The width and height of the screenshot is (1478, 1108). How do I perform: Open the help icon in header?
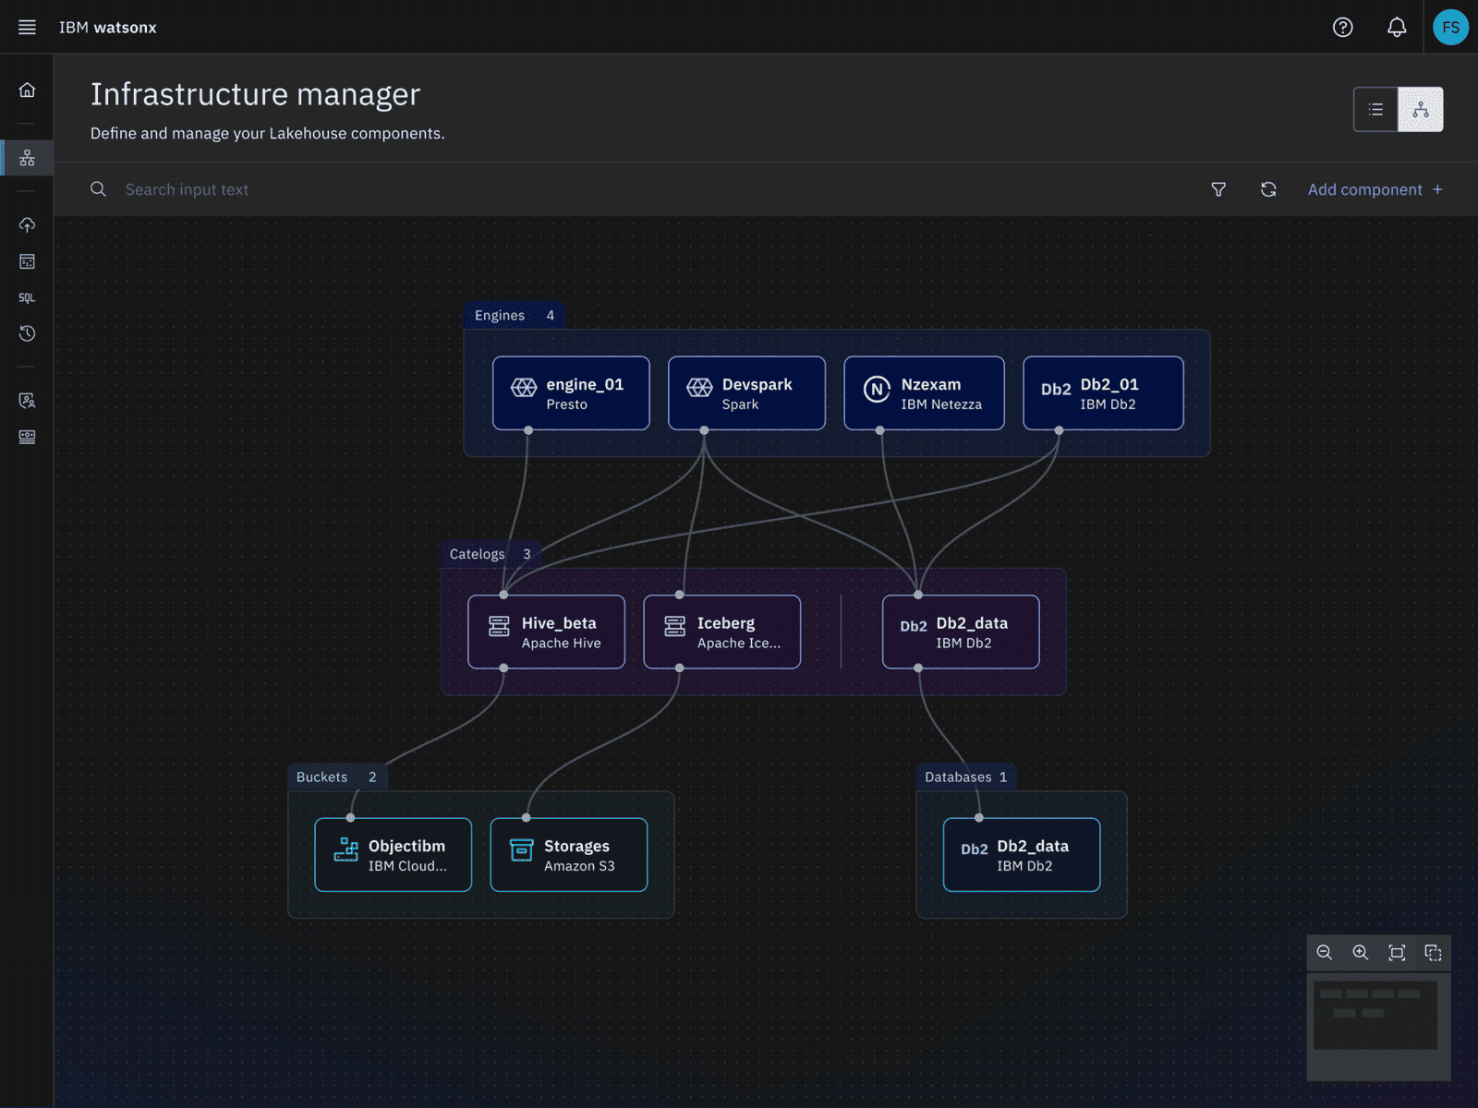click(x=1343, y=27)
